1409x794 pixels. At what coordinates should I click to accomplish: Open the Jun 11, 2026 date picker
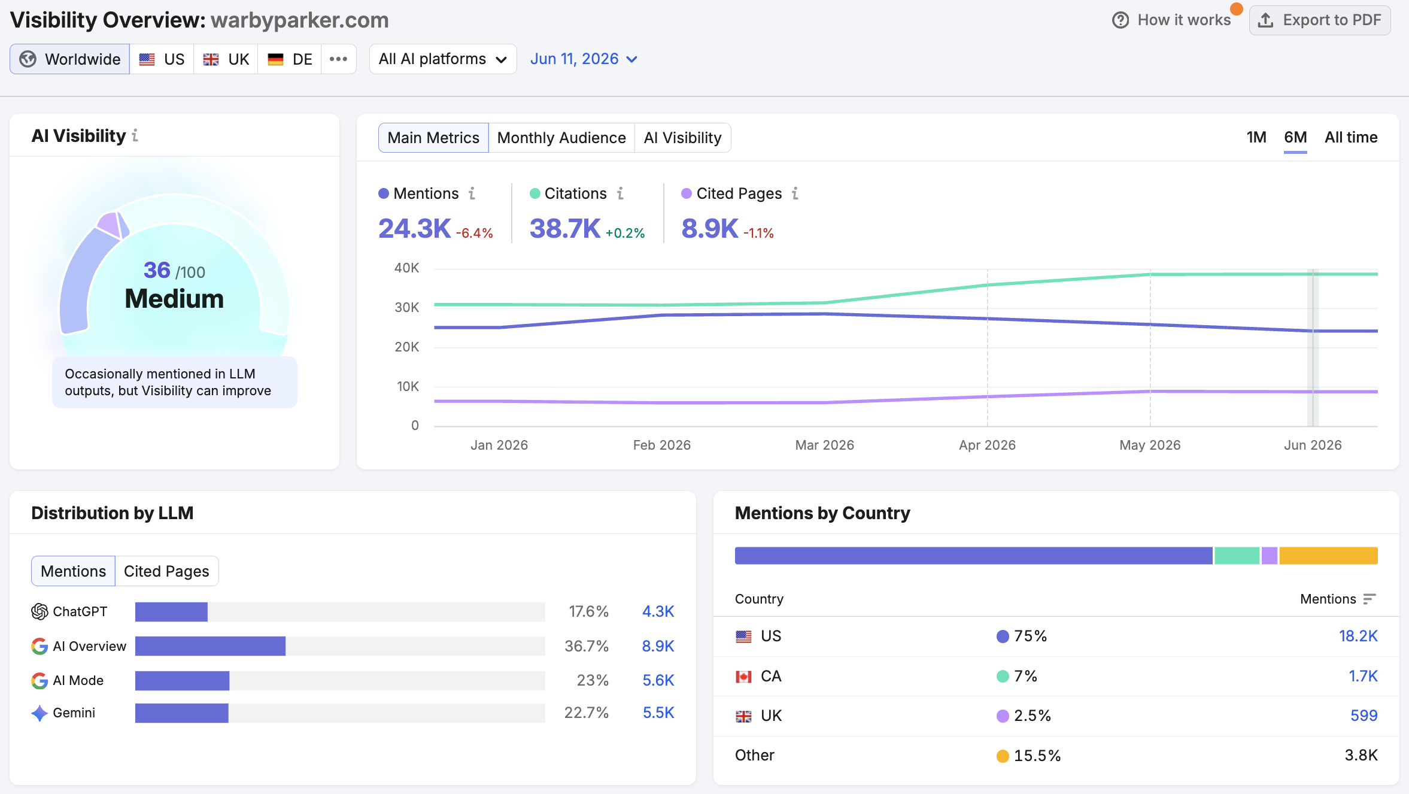click(x=584, y=59)
